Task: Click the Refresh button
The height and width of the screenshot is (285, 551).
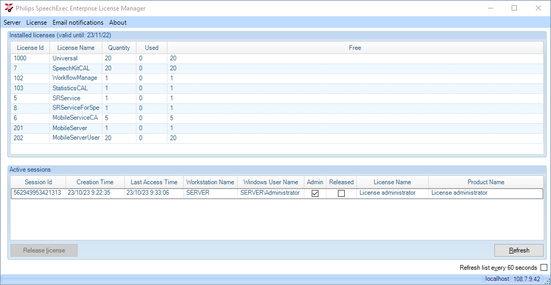Action: point(518,250)
